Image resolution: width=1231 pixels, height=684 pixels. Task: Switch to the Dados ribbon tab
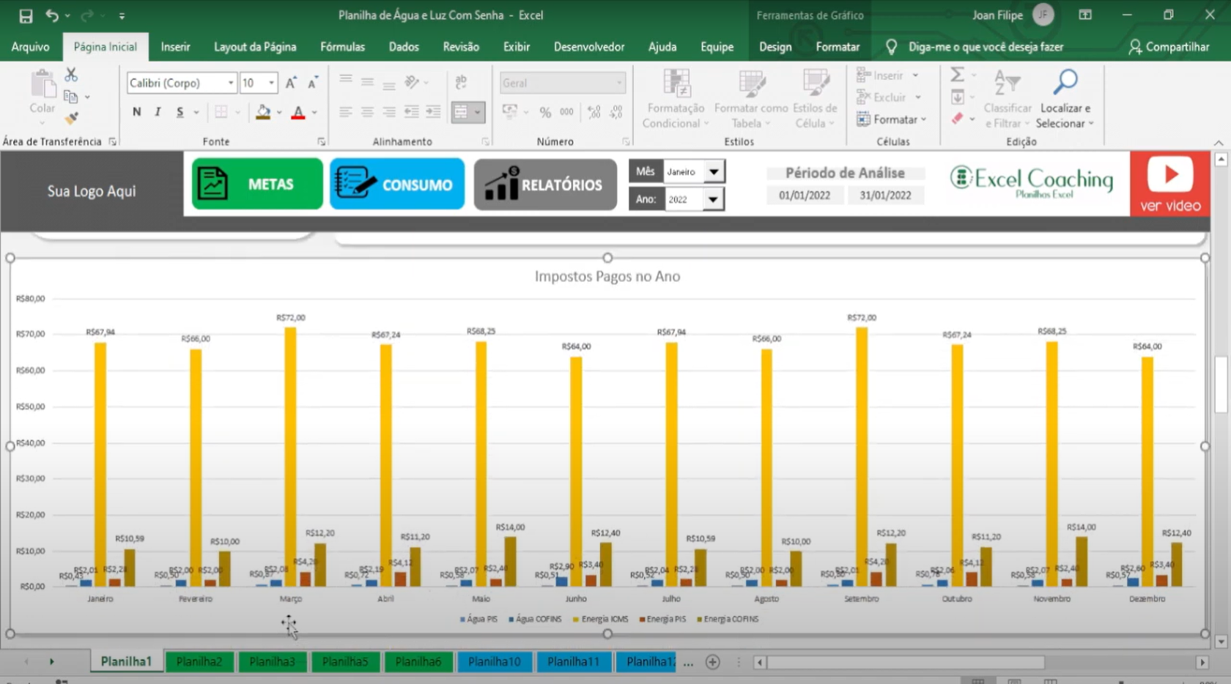[x=404, y=47]
